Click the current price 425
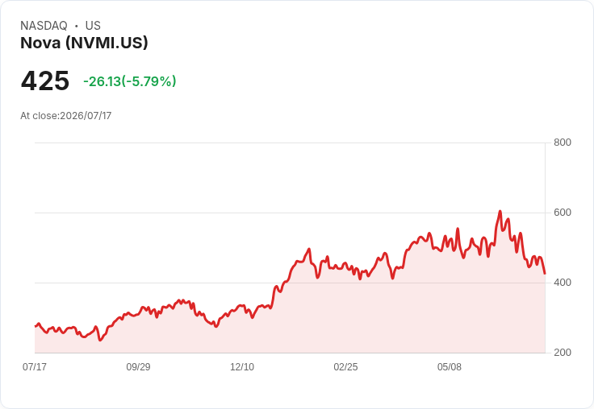Image resolution: width=594 pixels, height=409 pixels. pos(45,81)
